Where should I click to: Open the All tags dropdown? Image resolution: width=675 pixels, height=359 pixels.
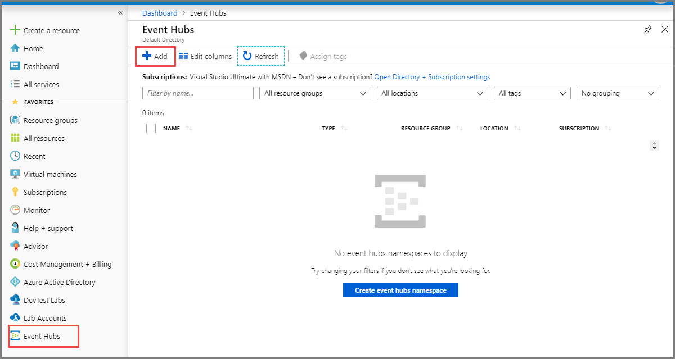(x=532, y=93)
